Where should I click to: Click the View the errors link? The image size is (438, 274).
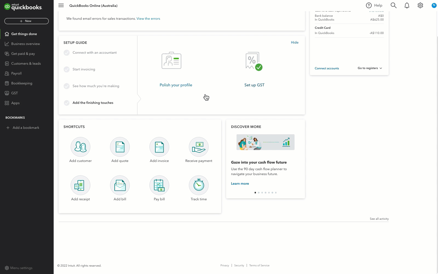pos(148,19)
